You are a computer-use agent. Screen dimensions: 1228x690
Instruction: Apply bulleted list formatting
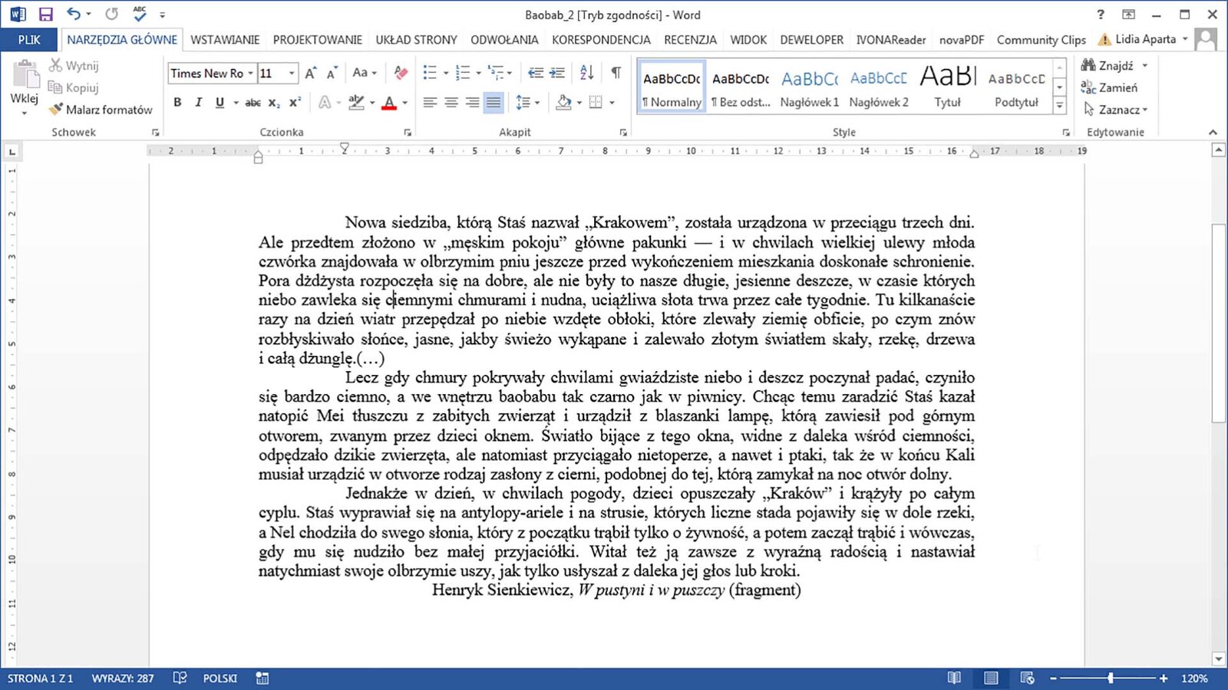coord(430,73)
